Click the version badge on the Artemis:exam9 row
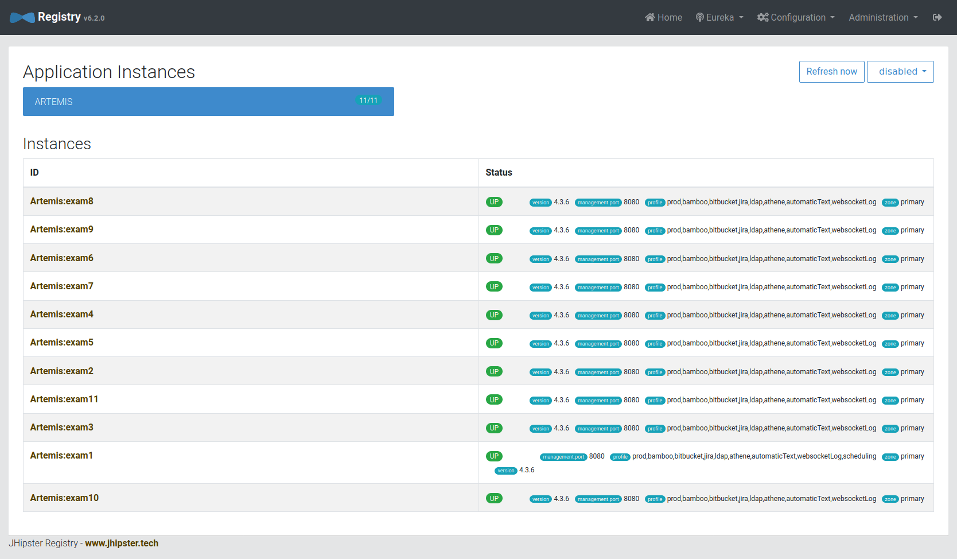The width and height of the screenshot is (957, 559). [540, 231]
